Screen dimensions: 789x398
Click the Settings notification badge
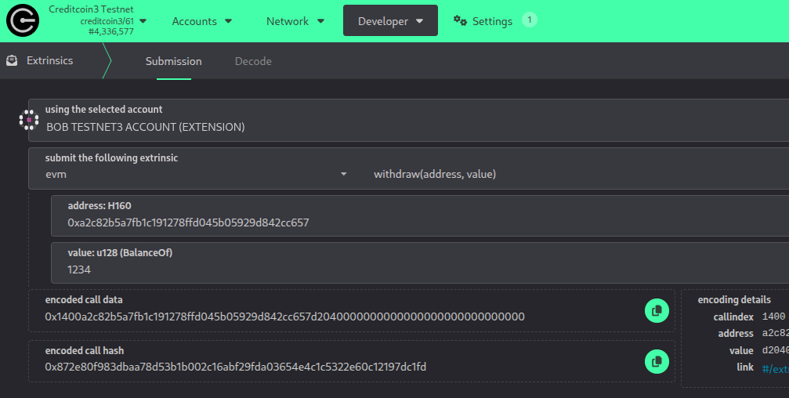point(530,20)
